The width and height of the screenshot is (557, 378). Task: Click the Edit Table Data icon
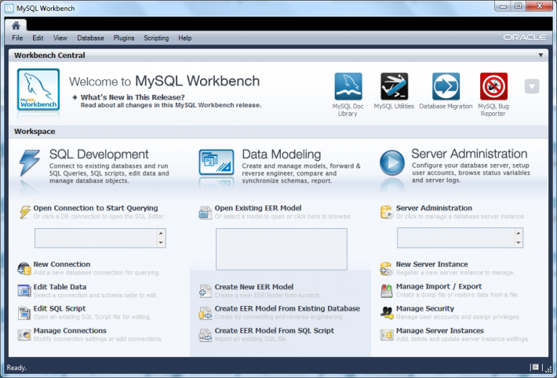pyautogui.click(x=24, y=291)
